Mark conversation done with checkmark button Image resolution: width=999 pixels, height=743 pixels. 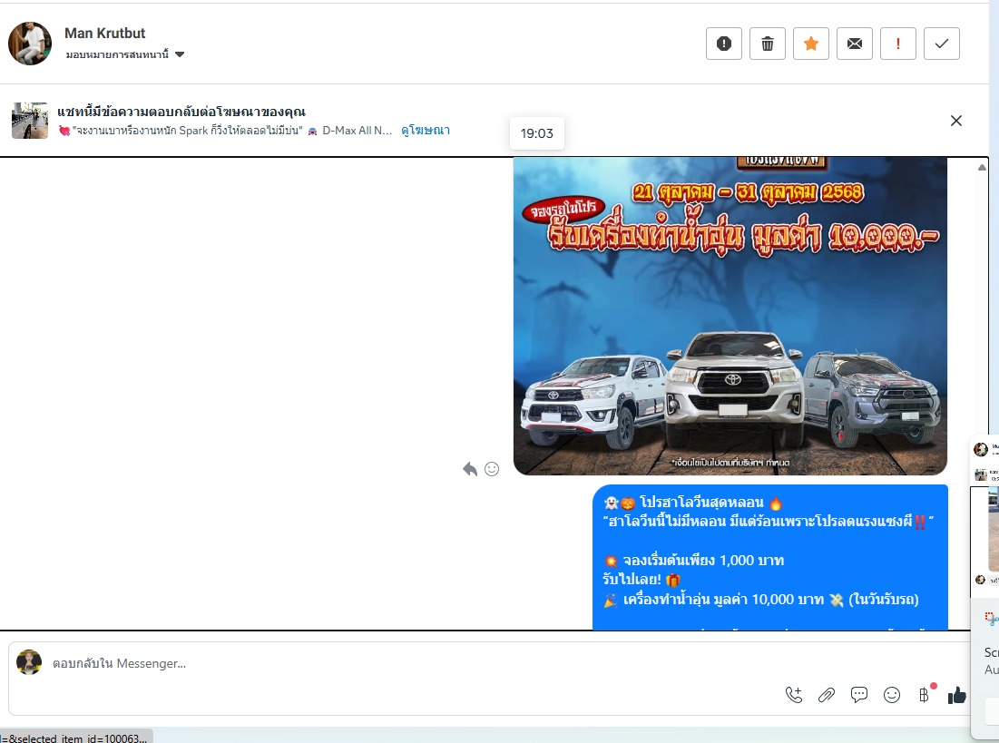pyautogui.click(x=942, y=44)
